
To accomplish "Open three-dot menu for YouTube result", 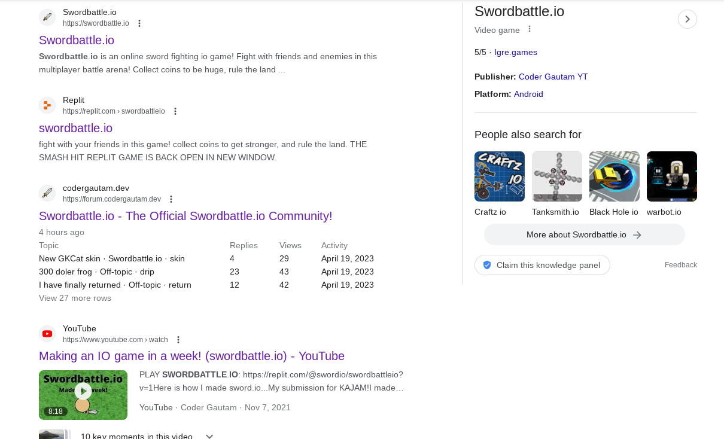I will 178,340.
